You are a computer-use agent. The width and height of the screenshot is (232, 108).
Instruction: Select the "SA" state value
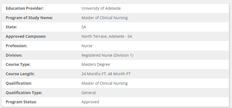coord(84,27)
